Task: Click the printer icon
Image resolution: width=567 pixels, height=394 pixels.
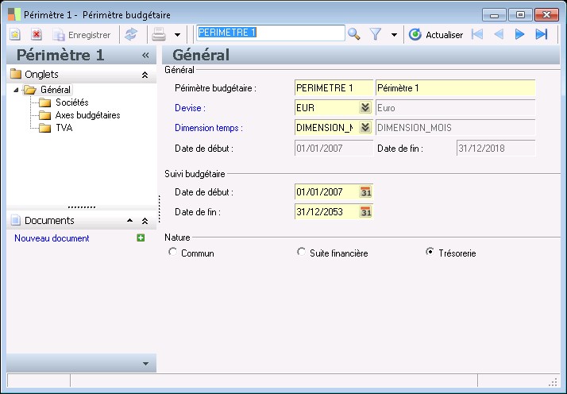Action: coord(159,34)
